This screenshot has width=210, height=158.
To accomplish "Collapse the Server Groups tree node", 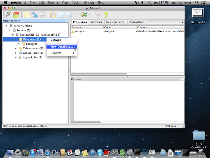I will click(x=6, y=26).
